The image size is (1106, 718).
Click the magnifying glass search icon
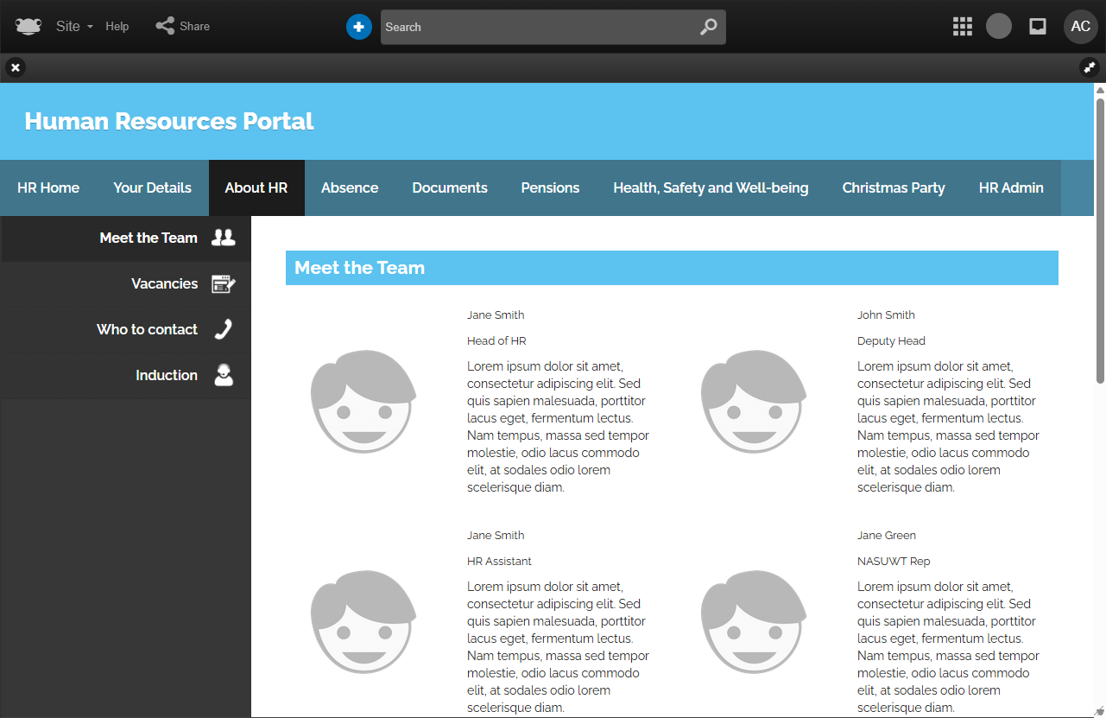[708, 27]
